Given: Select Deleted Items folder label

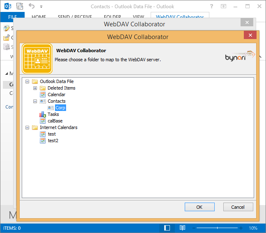Looking at the screenshot, I should point(62,88).
